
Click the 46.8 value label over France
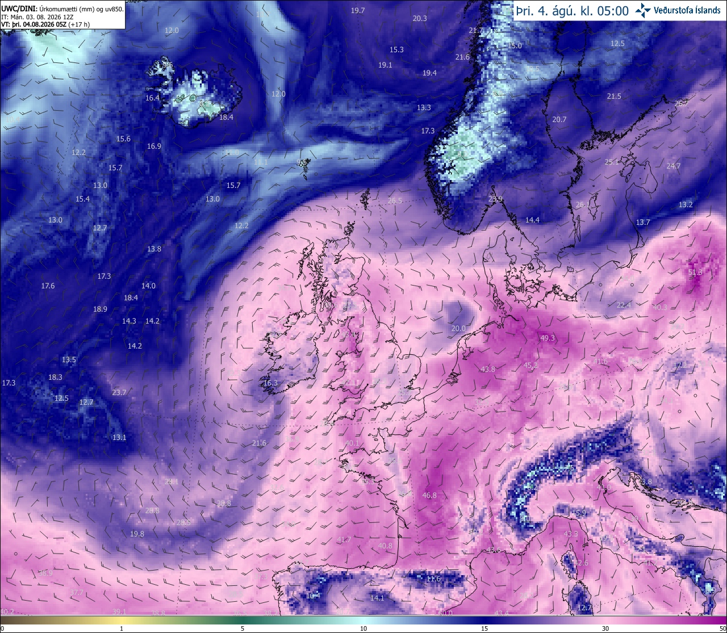429,495
